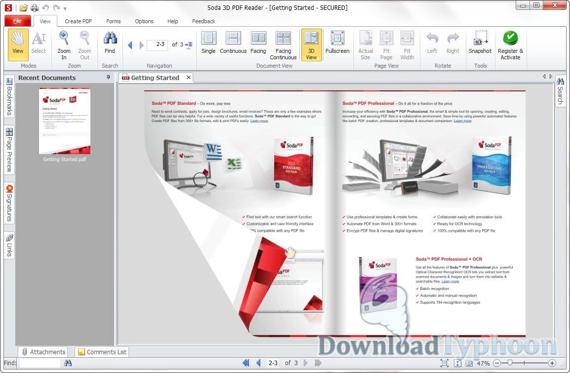Viewport: 570px width, 373px height.
Task: Redo from the quick access toolbar
Action: tap(56, 7)
